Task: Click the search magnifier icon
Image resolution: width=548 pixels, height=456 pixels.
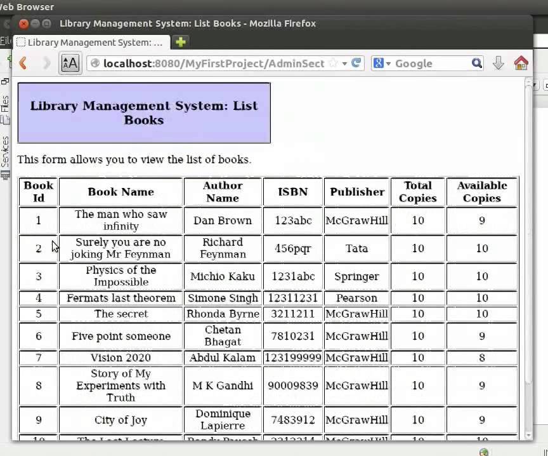Action: point(477,64)
